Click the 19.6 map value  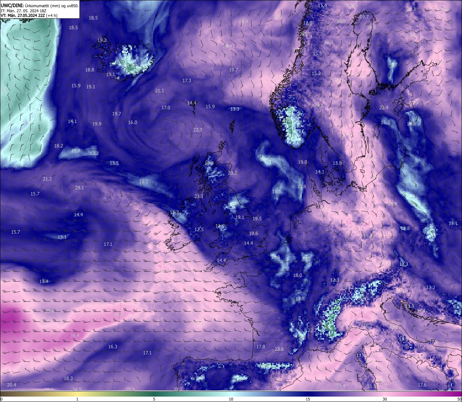tap(253, 233)
